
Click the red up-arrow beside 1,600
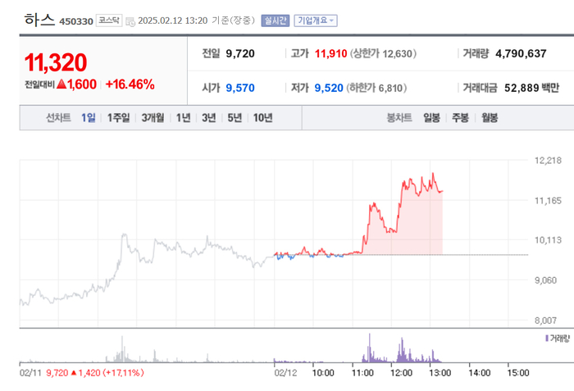[61, 84]
